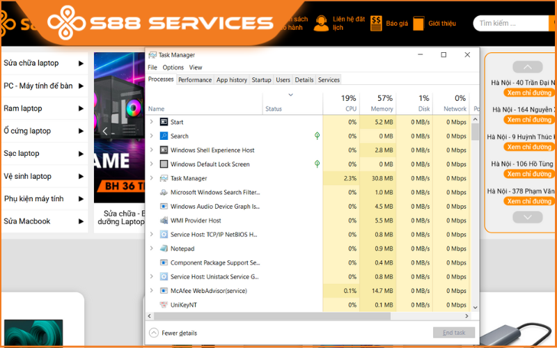Click the Liên hệ đặt lịch headset icon

(x=321, y=24)
